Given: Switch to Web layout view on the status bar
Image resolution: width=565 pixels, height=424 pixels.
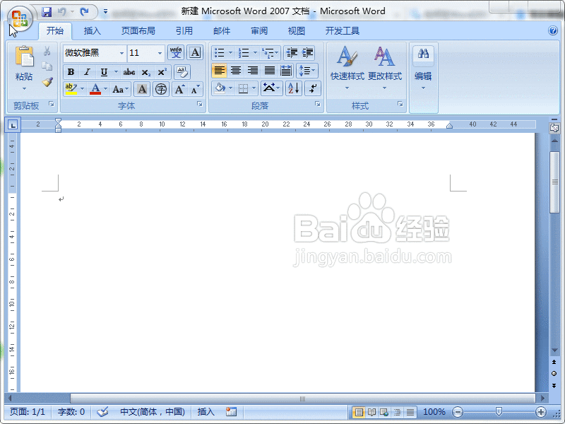Looking at the screenshot, I should pos(383,412).
